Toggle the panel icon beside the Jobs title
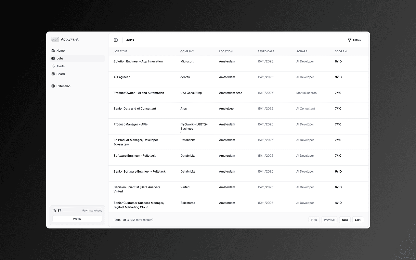416x260 pixels. point(116,40)
